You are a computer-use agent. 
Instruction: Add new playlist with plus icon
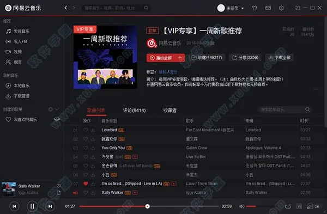coord(51,109)
